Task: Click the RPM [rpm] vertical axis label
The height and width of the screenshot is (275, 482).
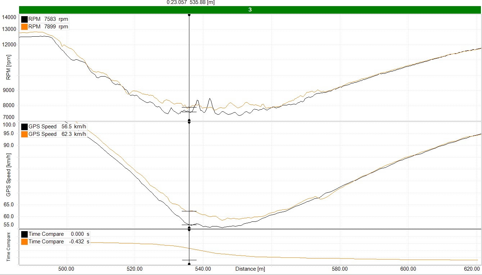Action: point(9,67)
